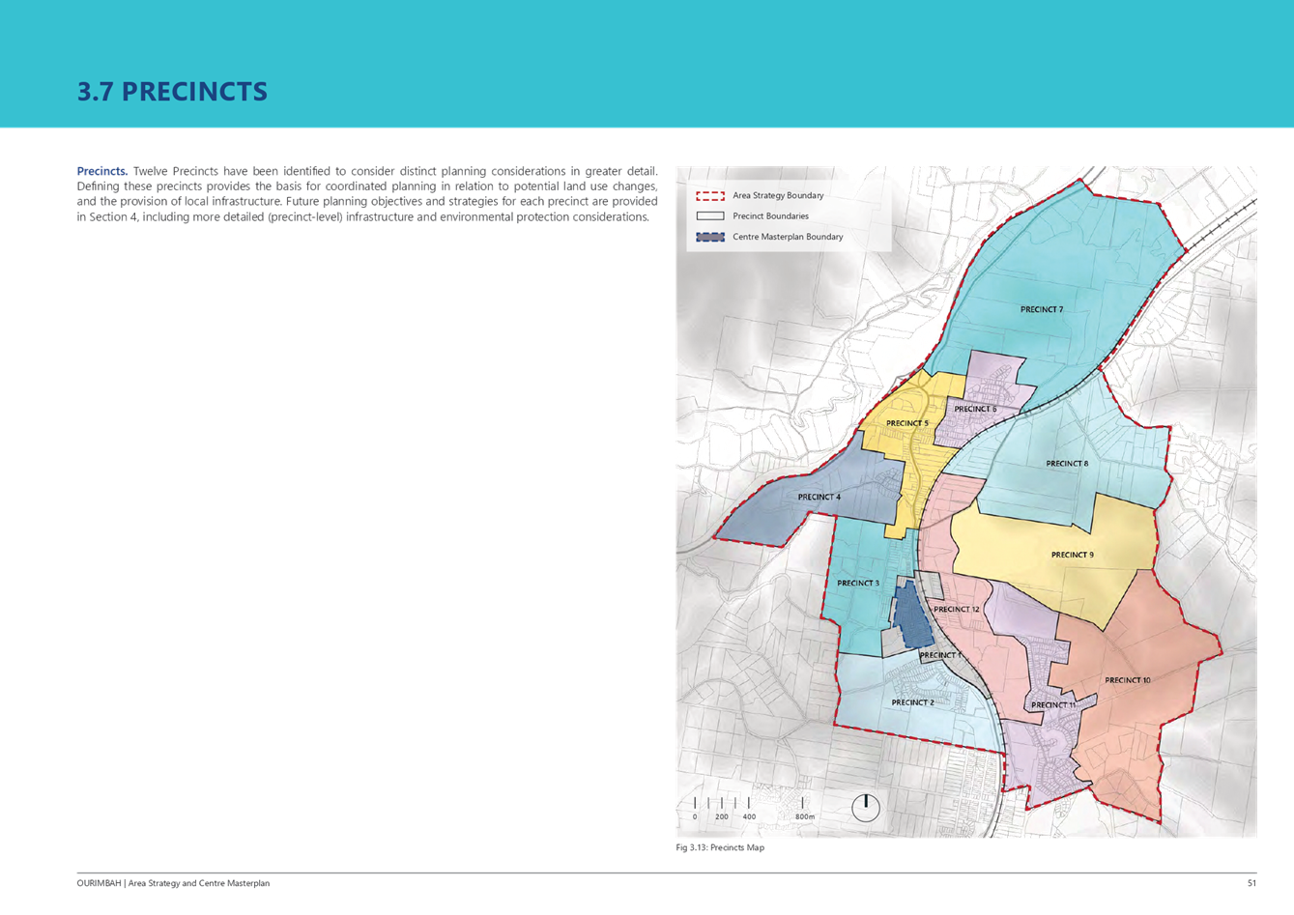The height and width of the screenshot is (915, 1294).
Task: Click the PRECINCT 12 map label
Action: [x=956, y=609]
